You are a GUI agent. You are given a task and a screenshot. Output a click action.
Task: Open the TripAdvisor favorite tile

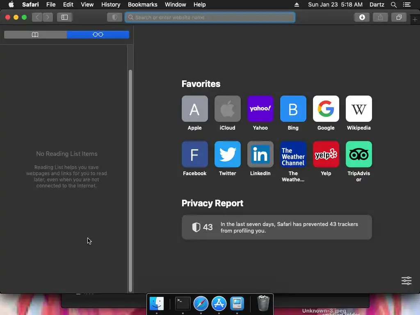pos(358,154)
